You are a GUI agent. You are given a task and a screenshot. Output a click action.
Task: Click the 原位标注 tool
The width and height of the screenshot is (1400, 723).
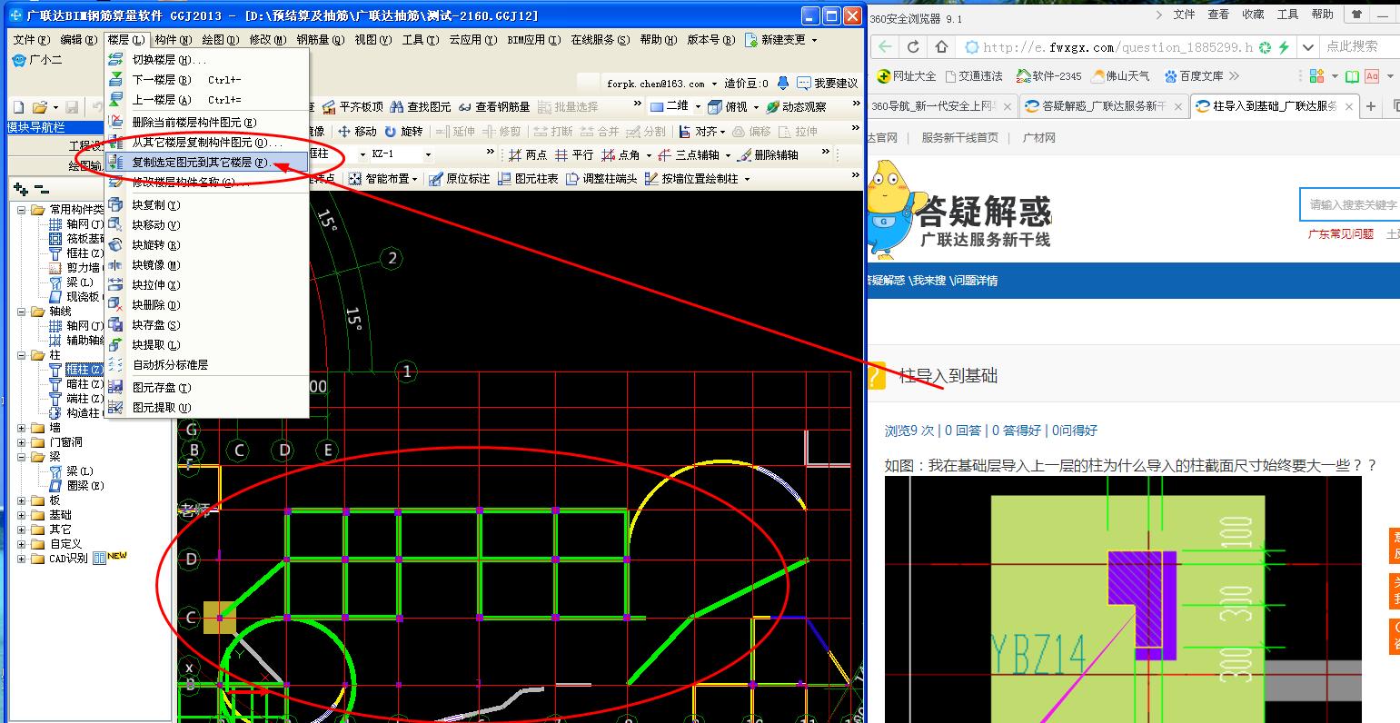coord(460,179)
